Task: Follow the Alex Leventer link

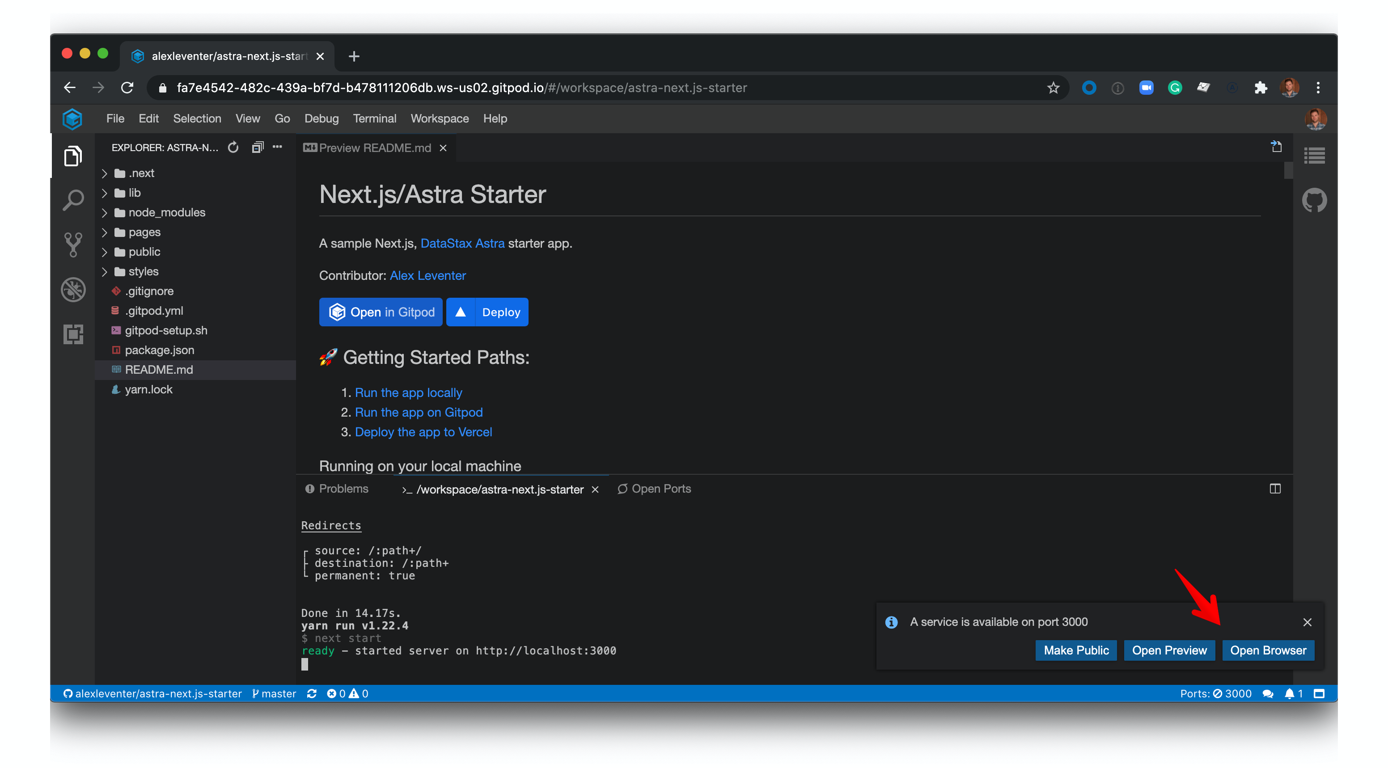Action: point(428,275)
